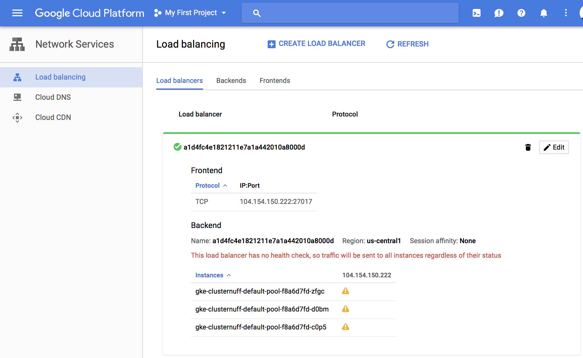
Task: Click the REFRESH button
Action: (x=407, y=44)
